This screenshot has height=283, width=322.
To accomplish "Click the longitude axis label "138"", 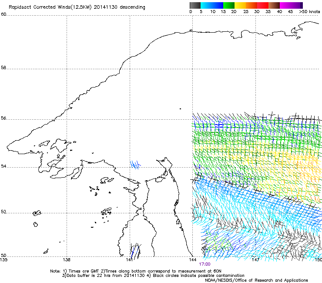I will coord(67,259).
